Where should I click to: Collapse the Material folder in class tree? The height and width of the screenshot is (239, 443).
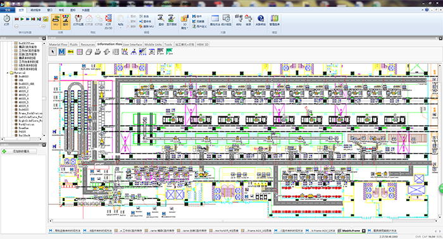[8, 73]
